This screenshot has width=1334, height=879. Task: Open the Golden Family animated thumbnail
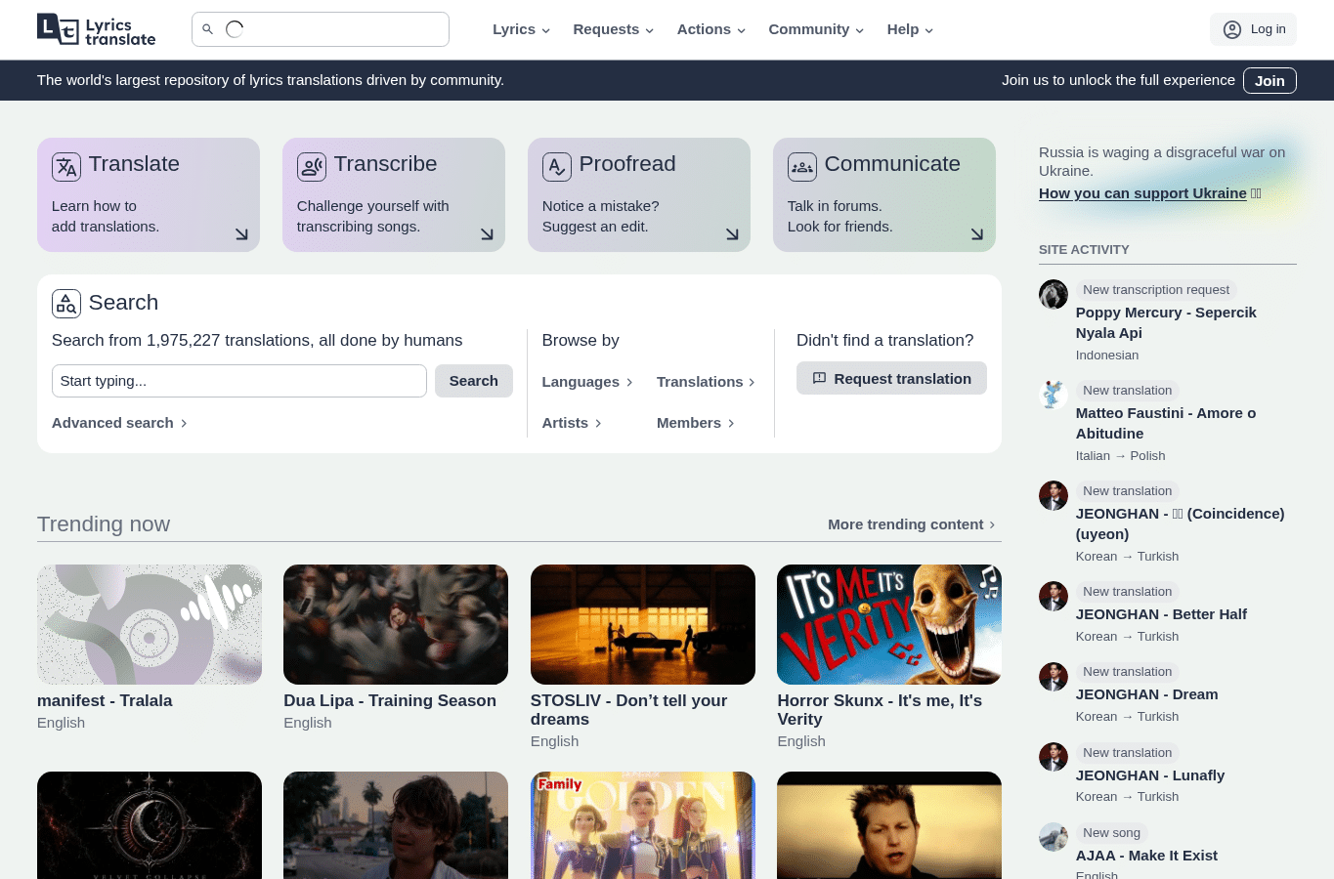click(643, 825)
